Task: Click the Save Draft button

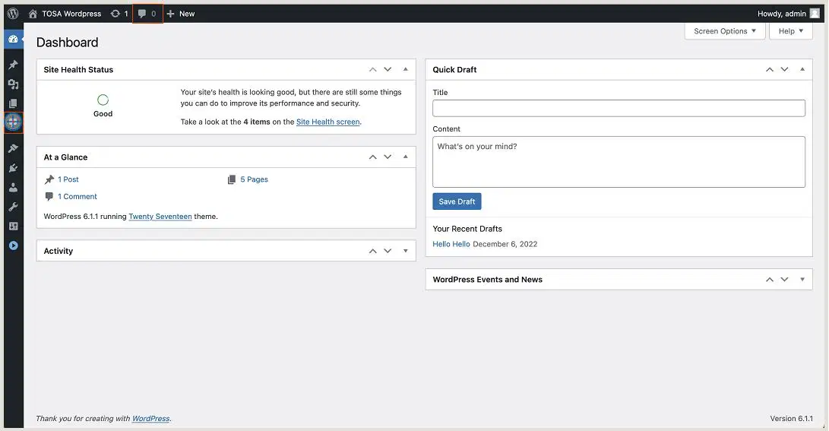Action: tap(457, 201)
